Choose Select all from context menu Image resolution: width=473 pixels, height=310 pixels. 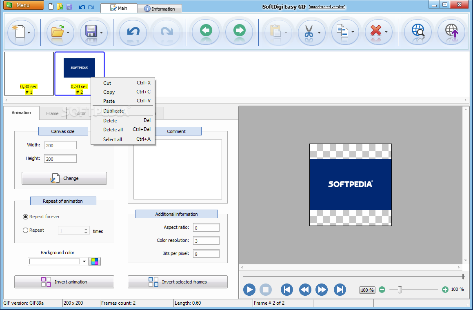(123, 139)
